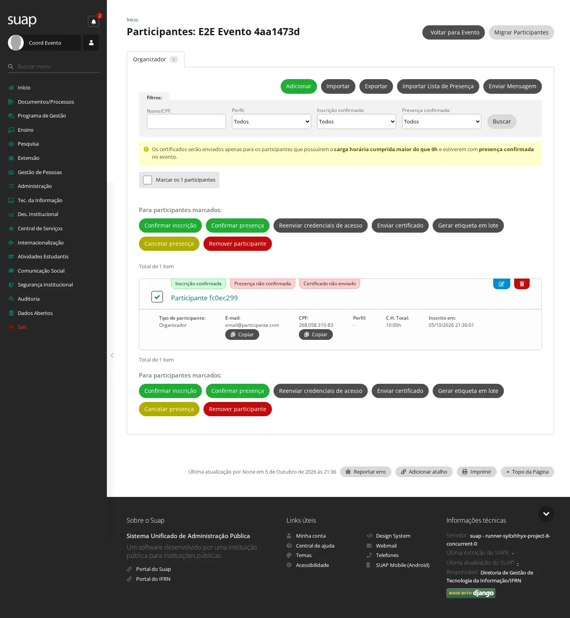This screenshot has height=618, width=570.
Task: Open the suap logo home link
Action: (x=22, y=20)
